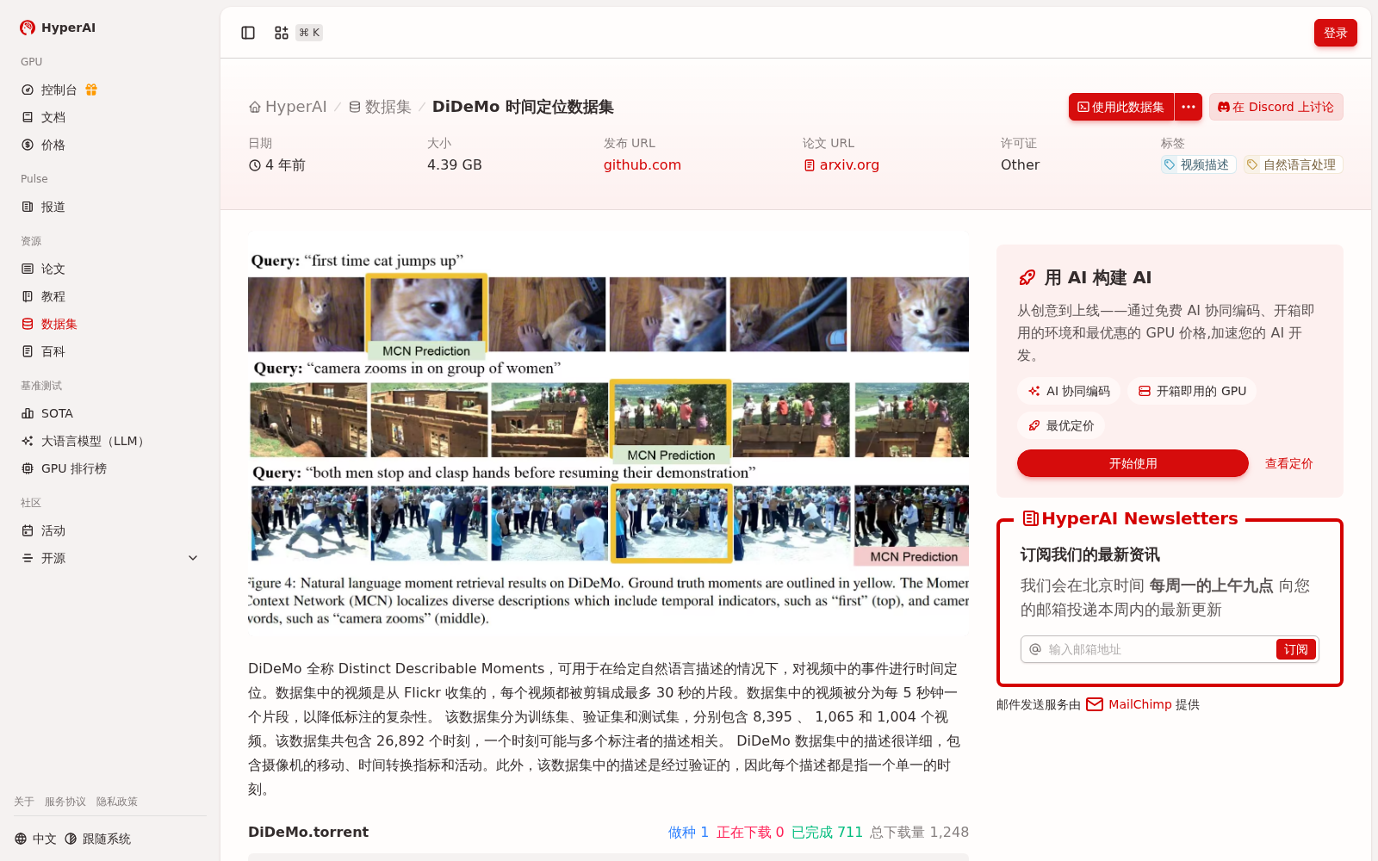Expand the 开源 section chevron
Image resolution: width=1378 pixels, height=861 pixels.
point(193,558)
